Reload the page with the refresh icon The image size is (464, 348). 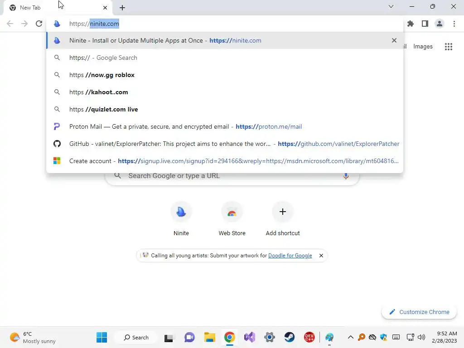(x=39, y=24)
